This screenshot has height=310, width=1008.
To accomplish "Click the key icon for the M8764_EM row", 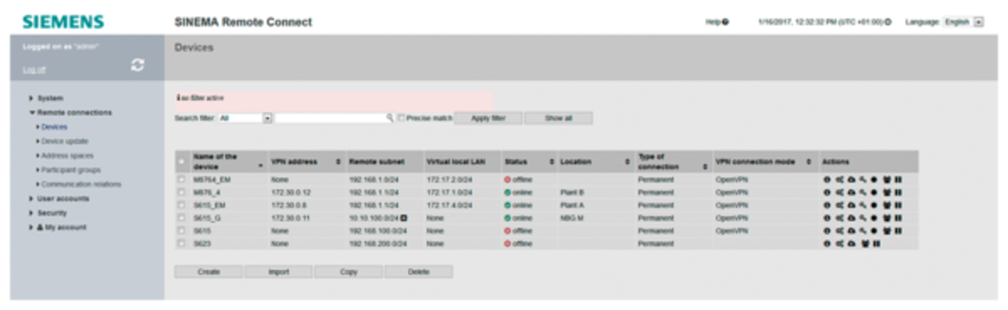I will coord(862,180).
